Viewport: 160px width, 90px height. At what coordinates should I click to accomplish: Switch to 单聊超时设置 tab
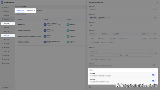tap(20, 10)
